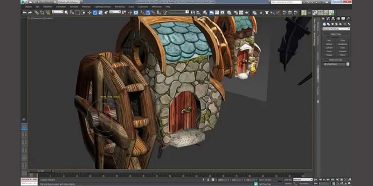Open the Material Editor from the toolbar
The image size is (373, 186).
coord(229,13)
